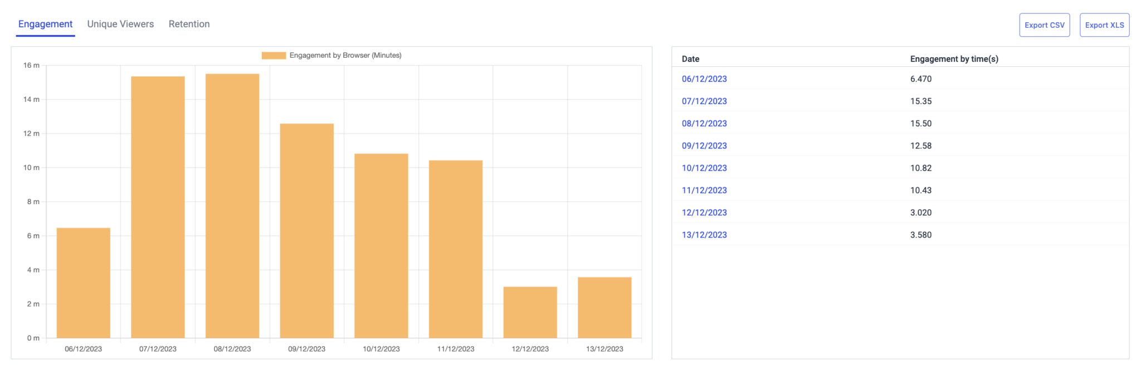This screenshot has height=371, width=1141.
Task: Click the 10.43 engagement value
Action: (x=921, y=190)
